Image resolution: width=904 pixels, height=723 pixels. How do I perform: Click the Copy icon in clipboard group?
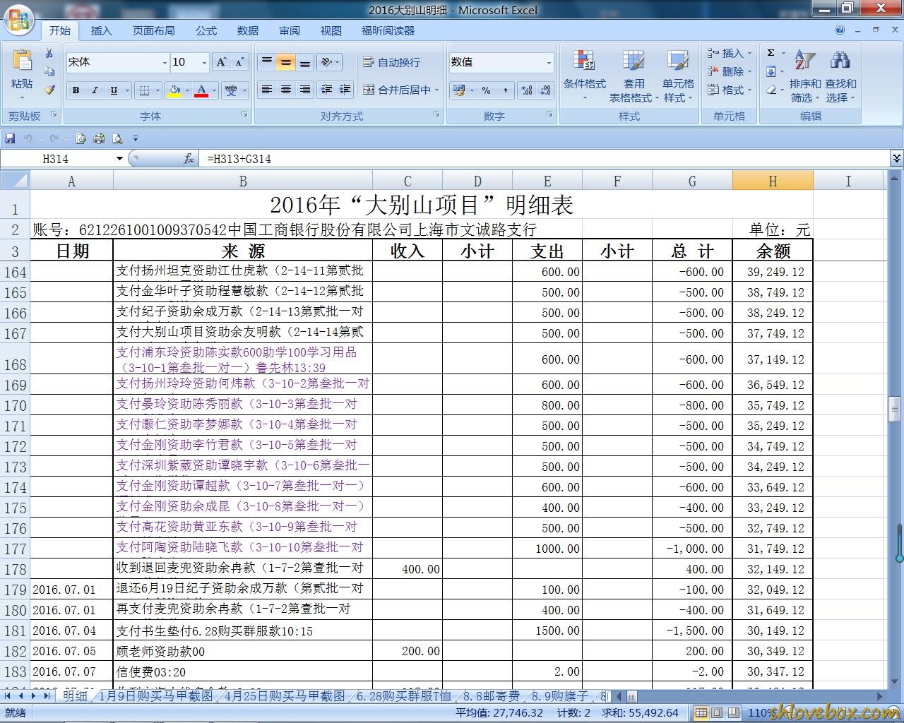pos(49,71)
